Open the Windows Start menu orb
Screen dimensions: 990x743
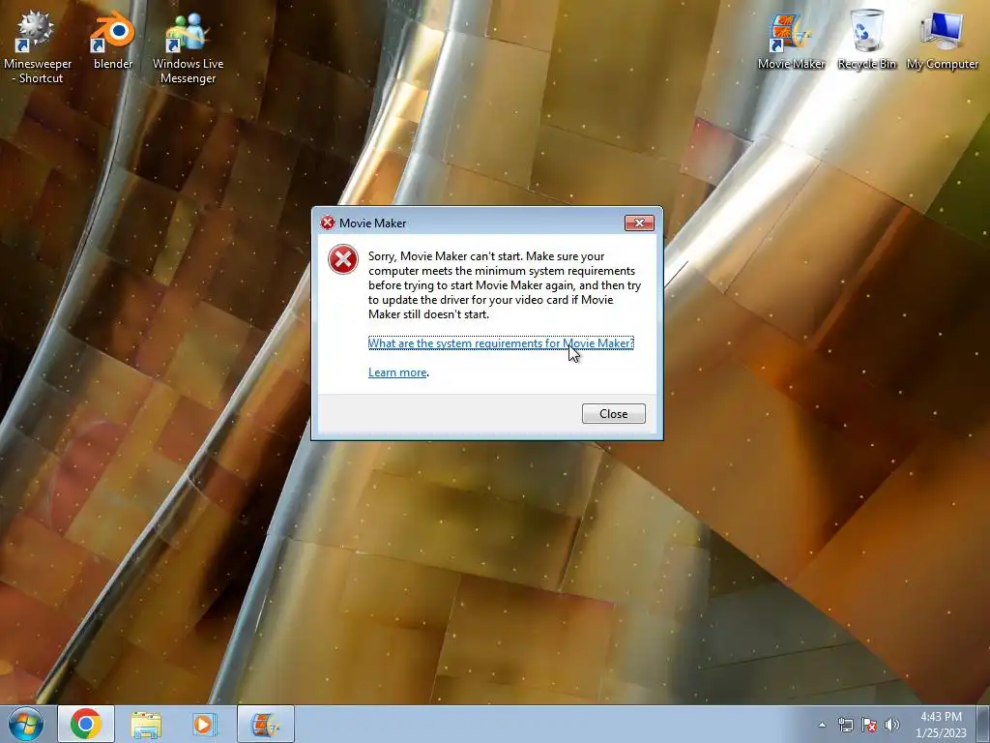coord(26,724)
